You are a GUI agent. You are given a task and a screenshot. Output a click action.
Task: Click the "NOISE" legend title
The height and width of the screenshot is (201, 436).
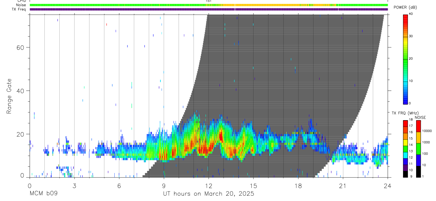click(420, 117)
